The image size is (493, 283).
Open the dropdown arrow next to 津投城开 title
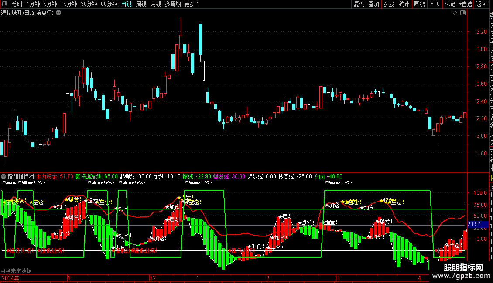click(58, 13)
